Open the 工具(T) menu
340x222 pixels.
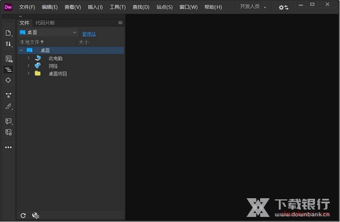tap(117, 7)
